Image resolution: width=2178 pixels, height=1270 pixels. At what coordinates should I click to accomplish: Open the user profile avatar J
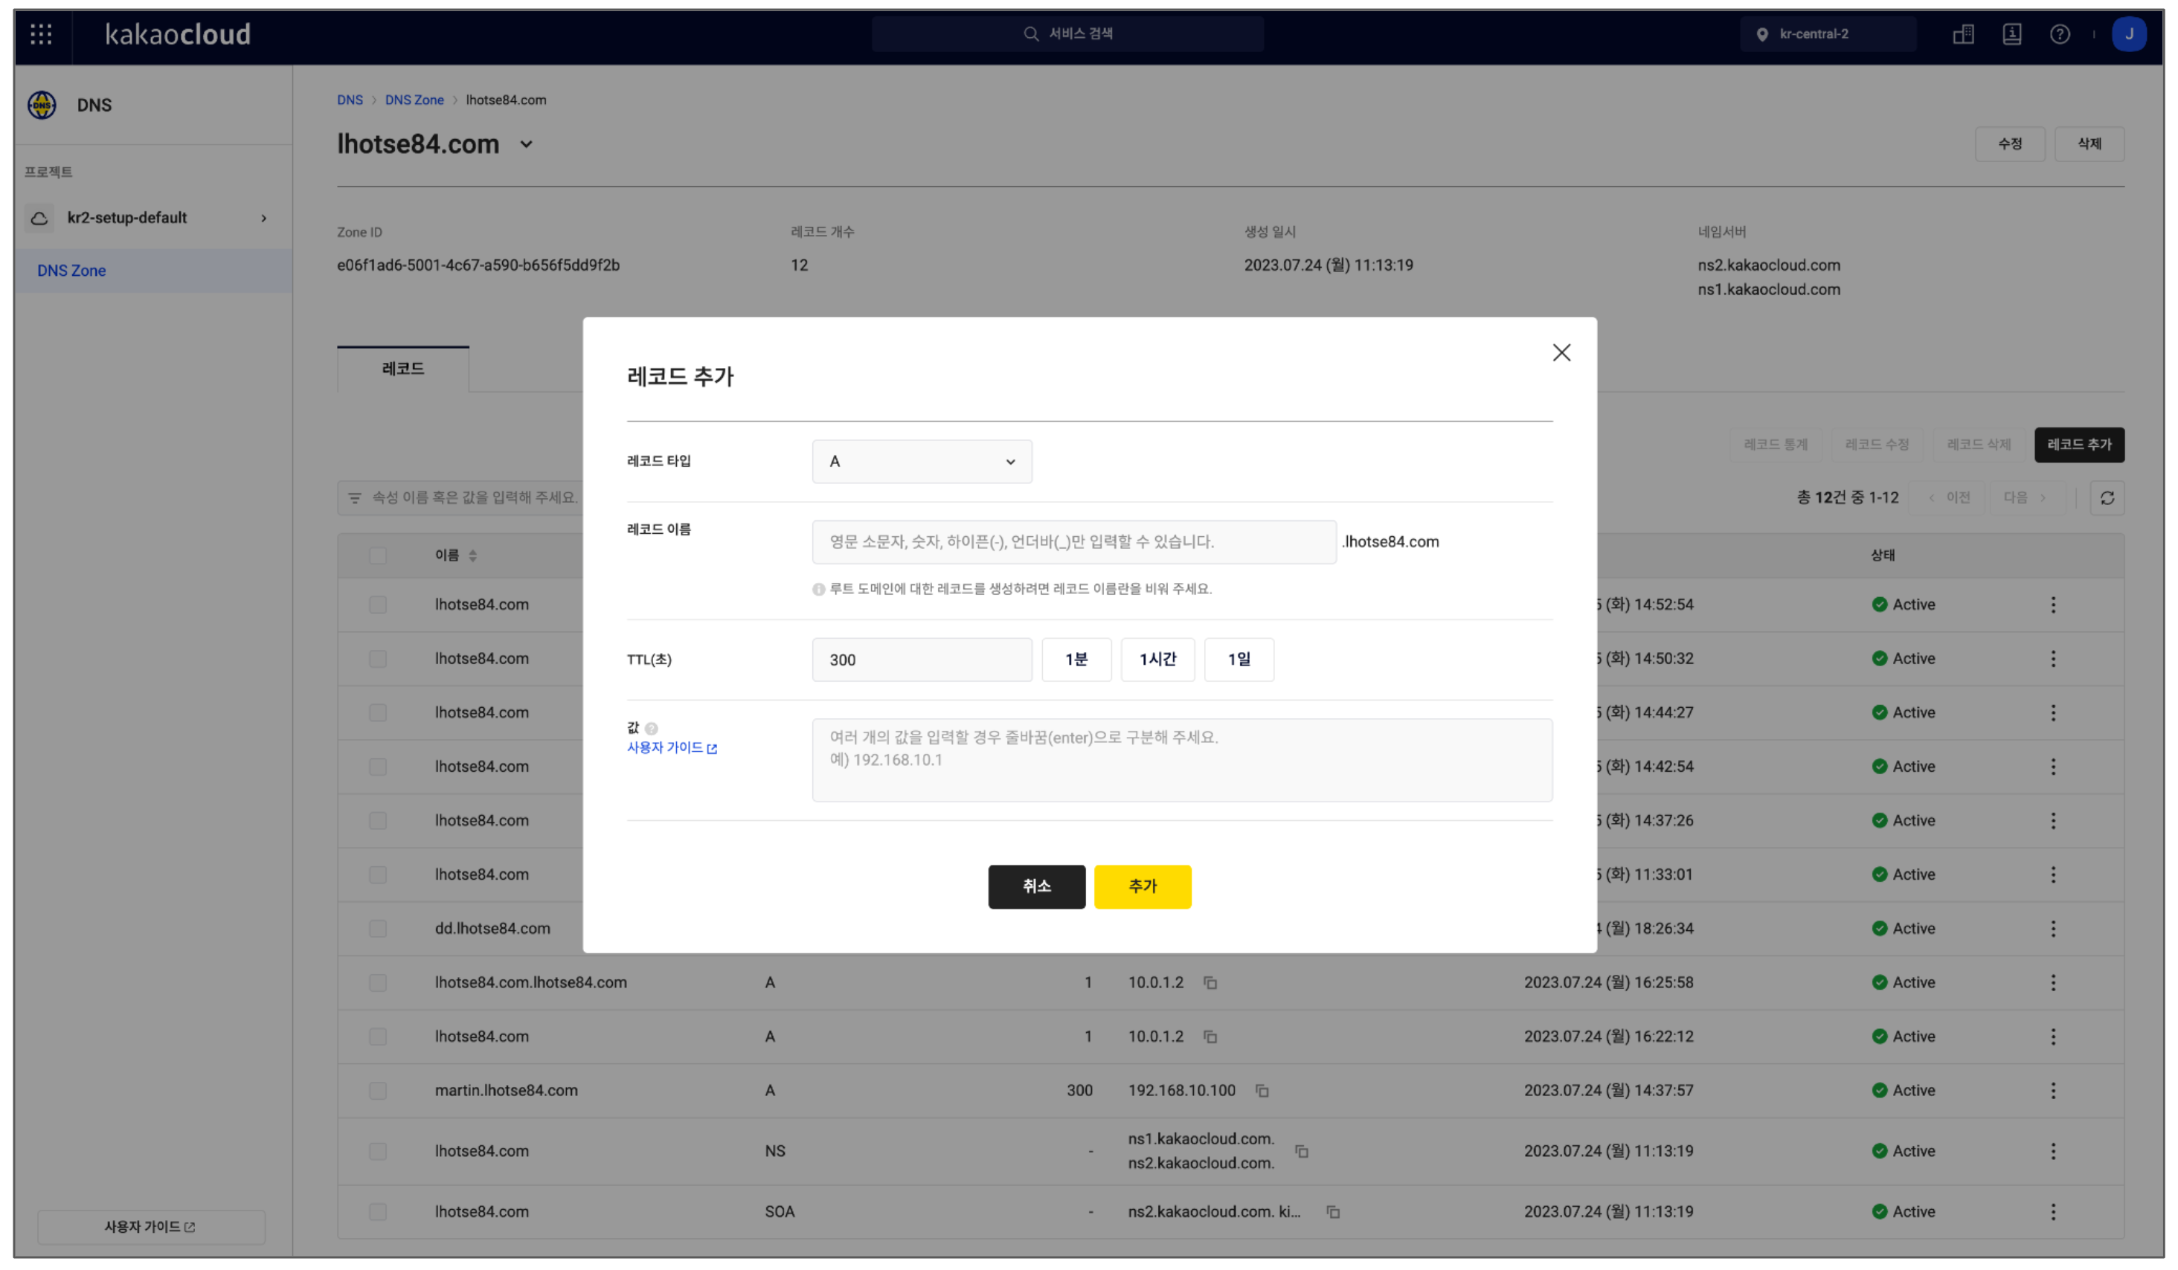tap(2129, 33)
